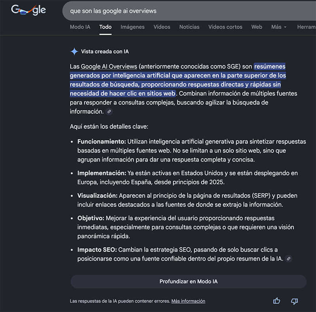The height and width of the screenshot is (312, 316).
Task: Give a thumbs up to the AI response
Action: click(x=276, y=301)
